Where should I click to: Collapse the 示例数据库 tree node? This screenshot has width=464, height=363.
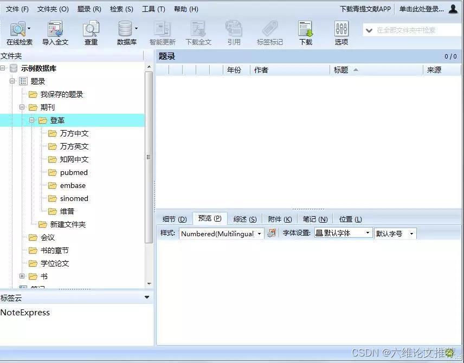pyautogui.click(x=3, y=68)
